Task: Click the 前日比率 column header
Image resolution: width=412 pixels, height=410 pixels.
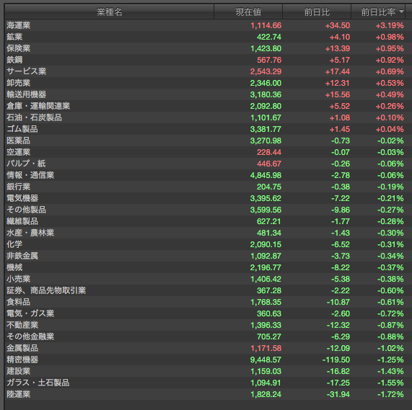Action: (x=378, y=12)
